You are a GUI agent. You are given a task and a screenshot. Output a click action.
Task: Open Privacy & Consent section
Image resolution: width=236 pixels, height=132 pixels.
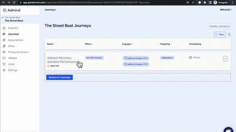coord(18,52)
